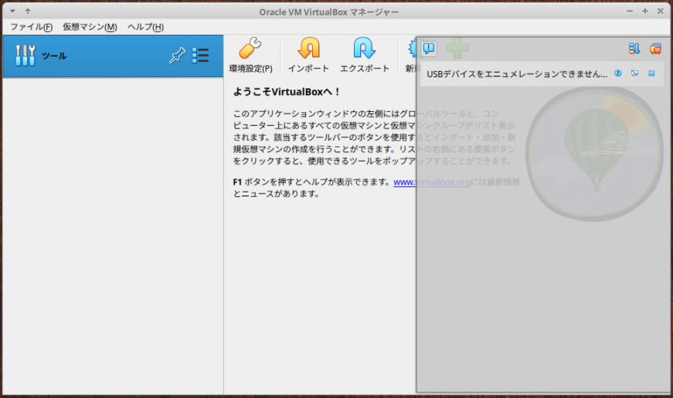Click the エクスポート appliance toolbar button
The image size is (673, 398).
click(x=365, y=55)
